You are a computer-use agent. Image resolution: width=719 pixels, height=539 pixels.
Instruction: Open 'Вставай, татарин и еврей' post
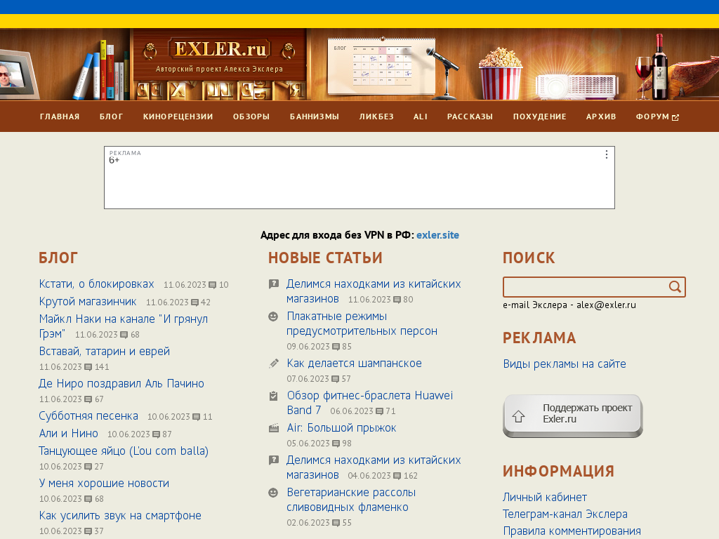click(104, 352)
